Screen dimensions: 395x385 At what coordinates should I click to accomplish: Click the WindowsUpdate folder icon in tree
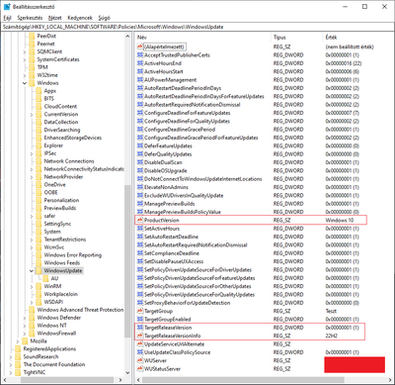39,270
